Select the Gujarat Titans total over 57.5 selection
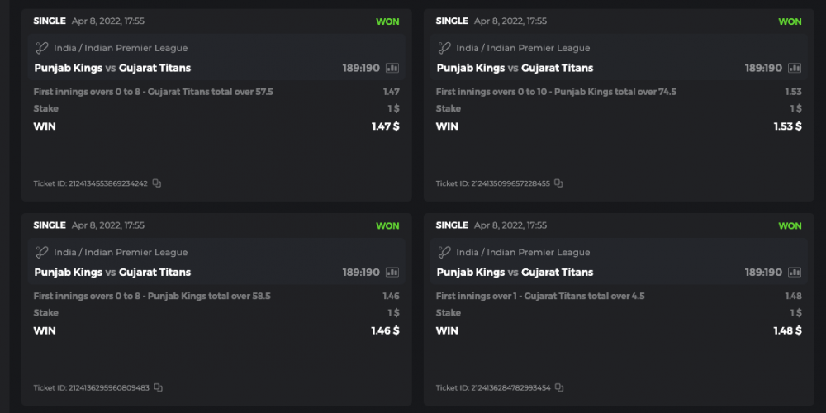The height and width of the screenshot is (413, 826). pos(153,92)
